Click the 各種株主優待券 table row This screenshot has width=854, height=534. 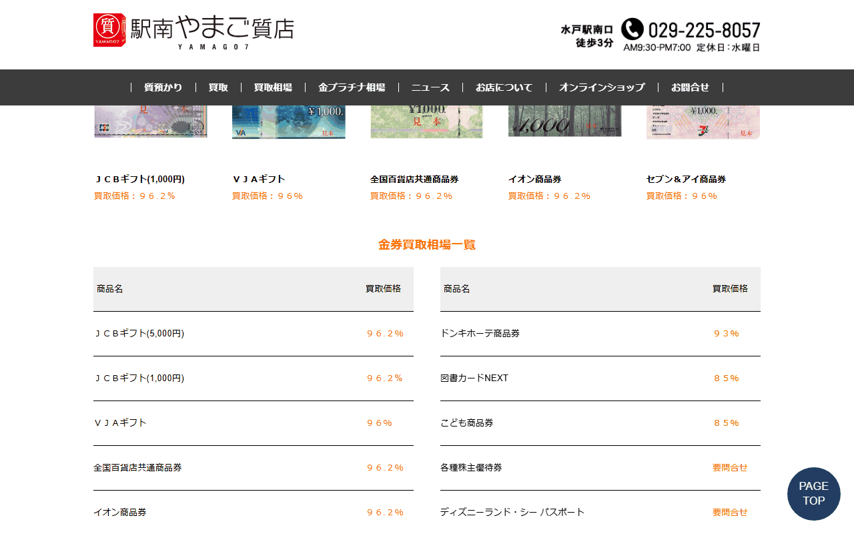point(600,468)
